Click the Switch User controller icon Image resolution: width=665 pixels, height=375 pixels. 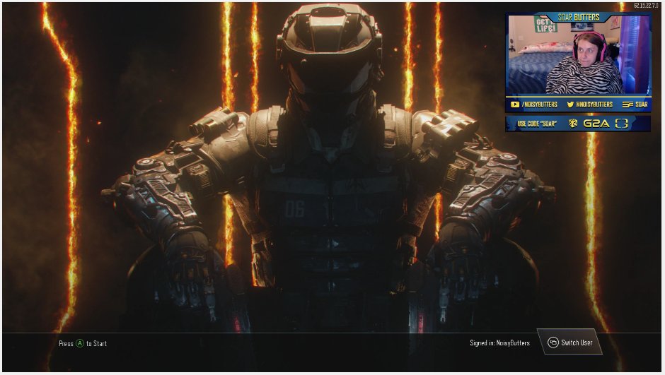click(x=553, y=343)
